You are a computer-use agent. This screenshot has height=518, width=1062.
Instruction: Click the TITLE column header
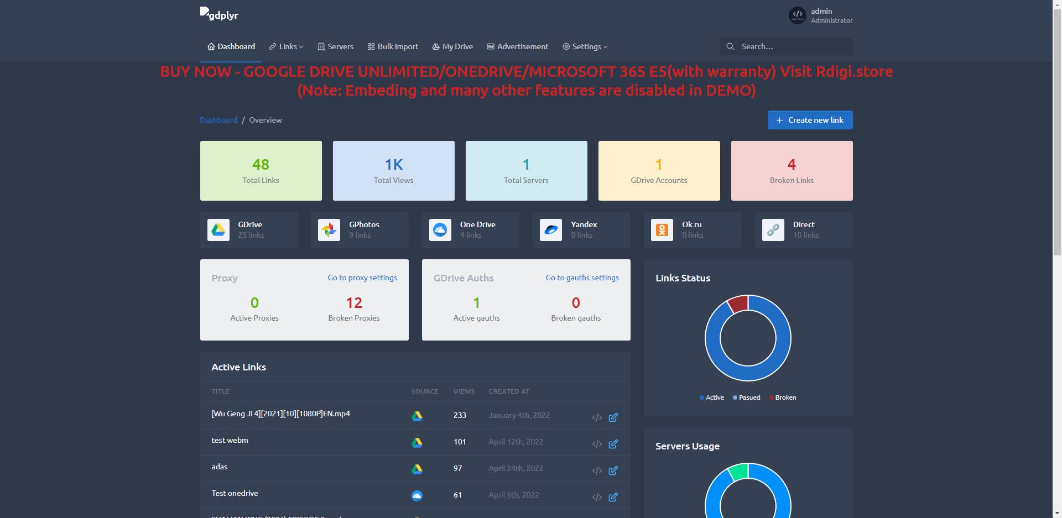coord(221,391)
